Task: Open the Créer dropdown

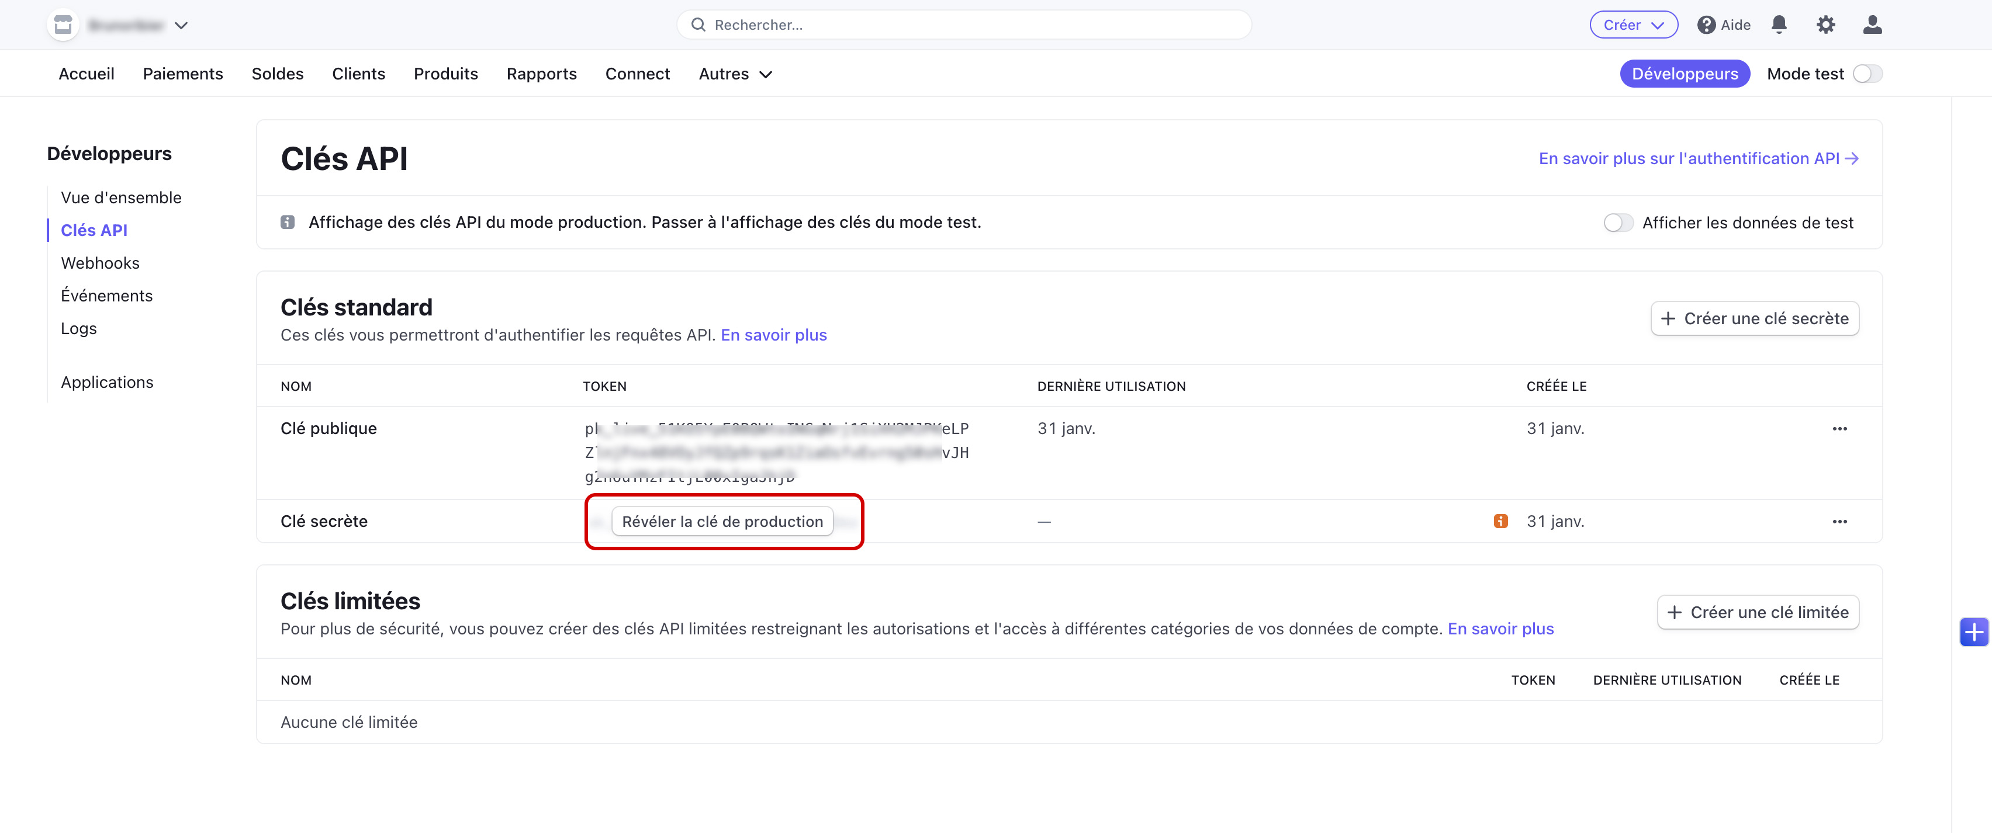Action: point(1633,25)
